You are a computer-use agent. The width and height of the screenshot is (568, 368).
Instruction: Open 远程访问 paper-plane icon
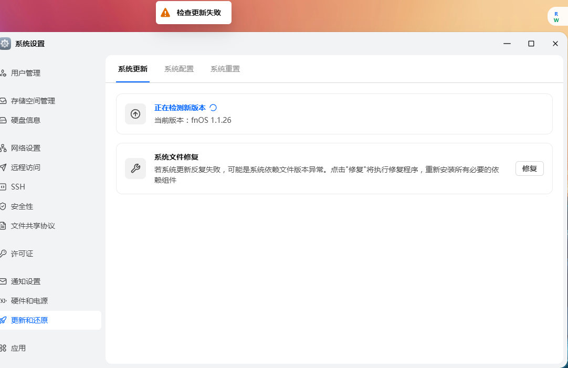pos(3,167)
